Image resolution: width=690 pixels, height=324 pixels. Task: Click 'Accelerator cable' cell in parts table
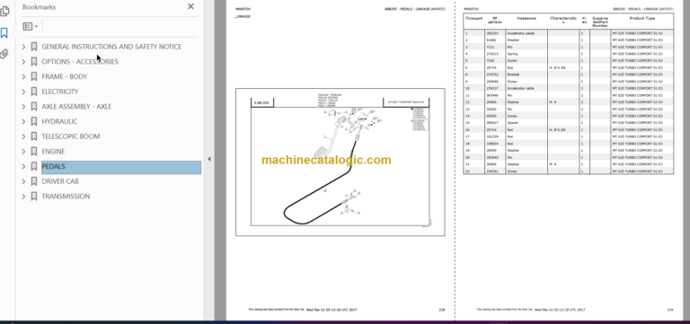coord(526,88)
